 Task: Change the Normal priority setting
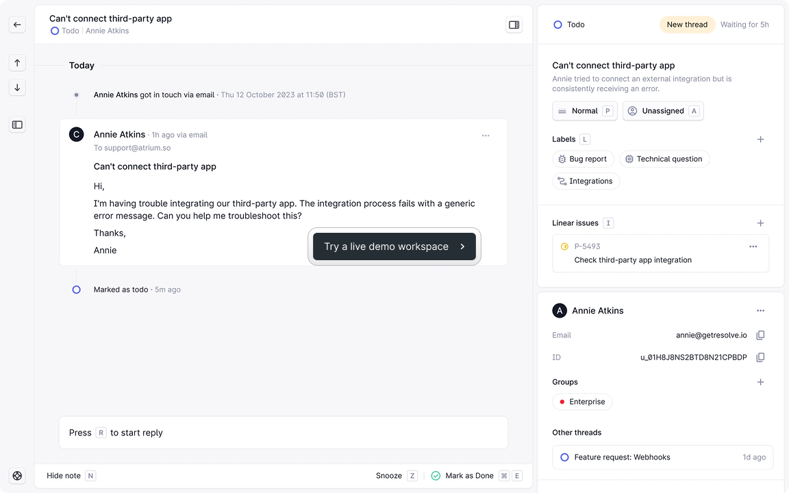pos(584,111)
